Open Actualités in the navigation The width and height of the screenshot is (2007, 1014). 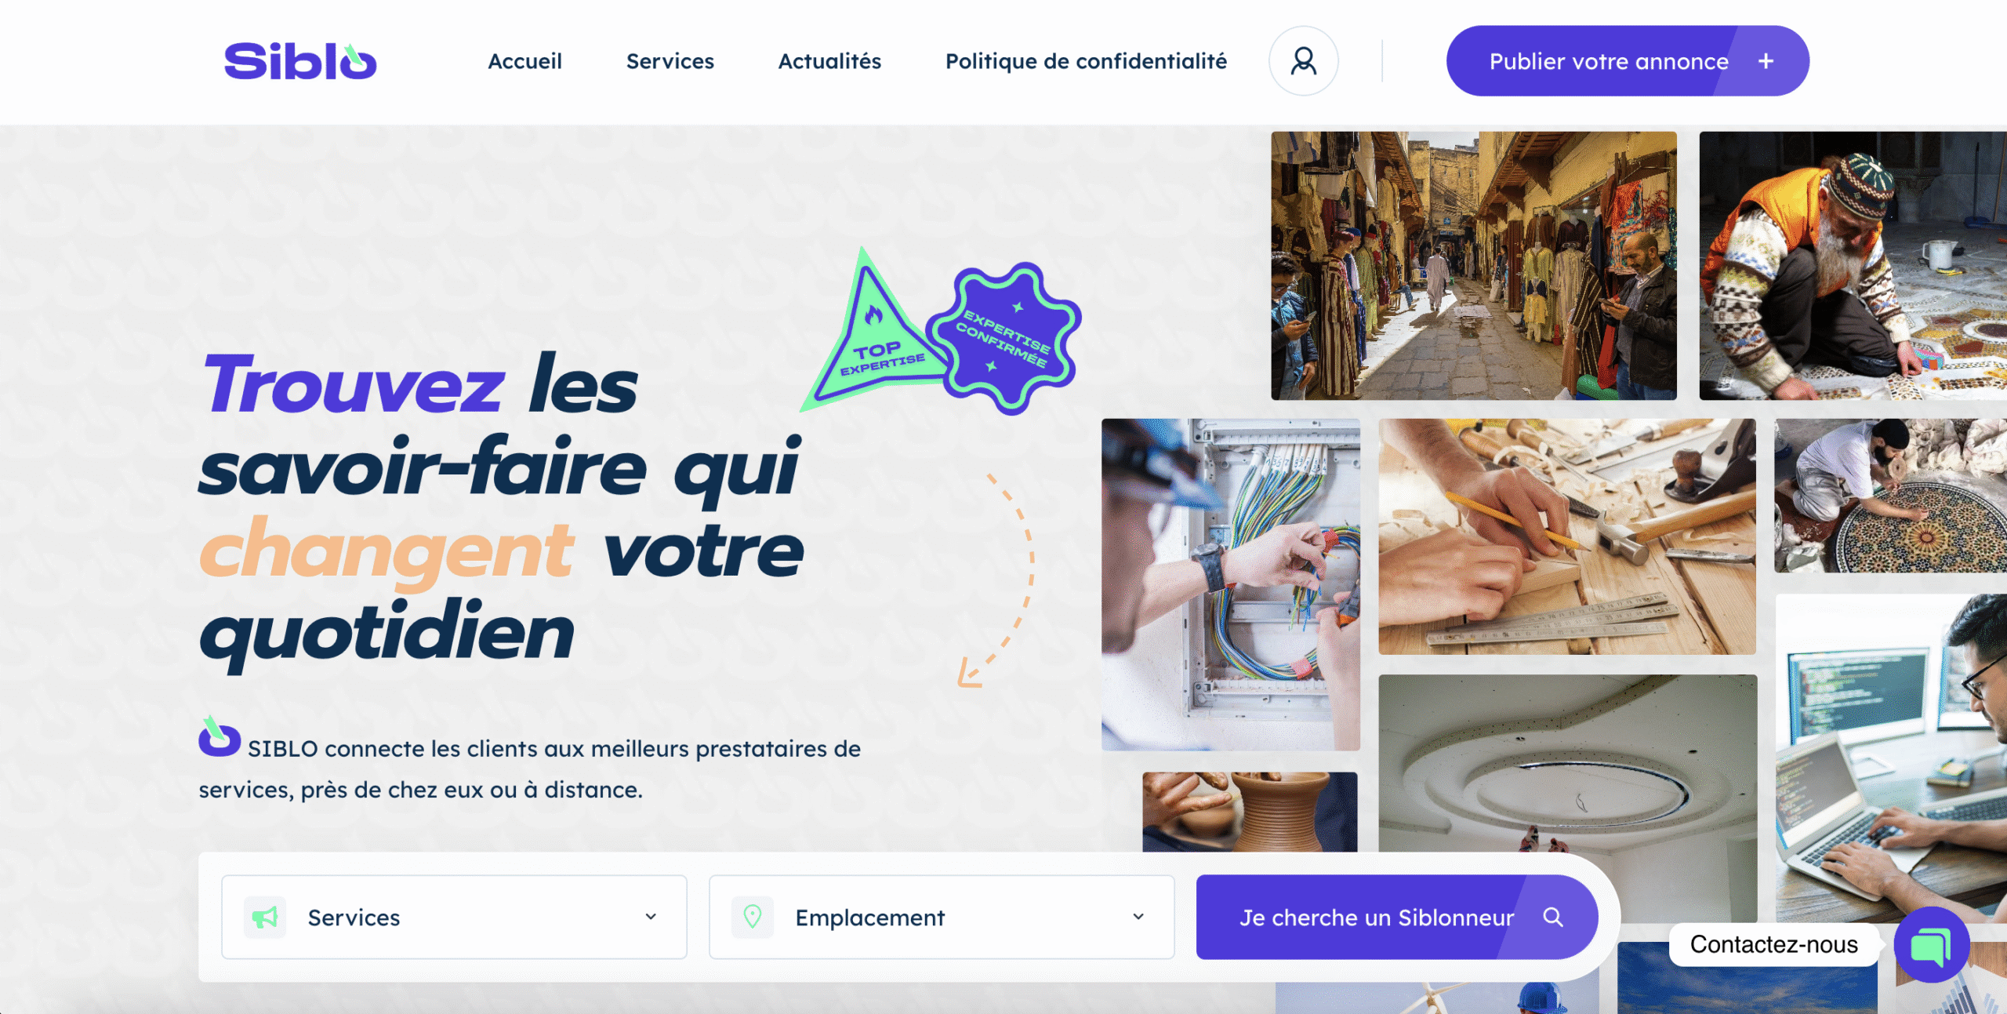pos(829,61)
